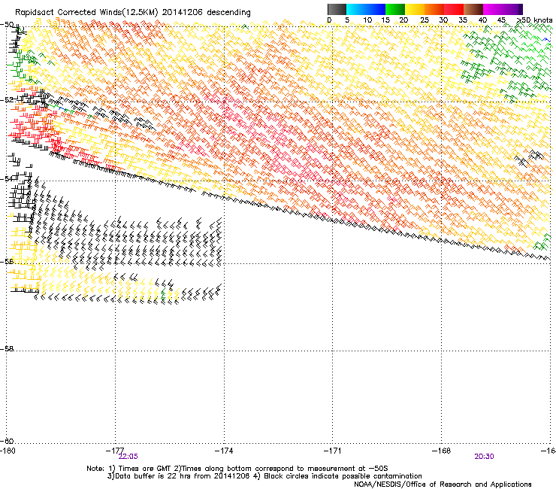
Task: Click the blue 10-15 knots color segment
Action: [x=376, y=10]
